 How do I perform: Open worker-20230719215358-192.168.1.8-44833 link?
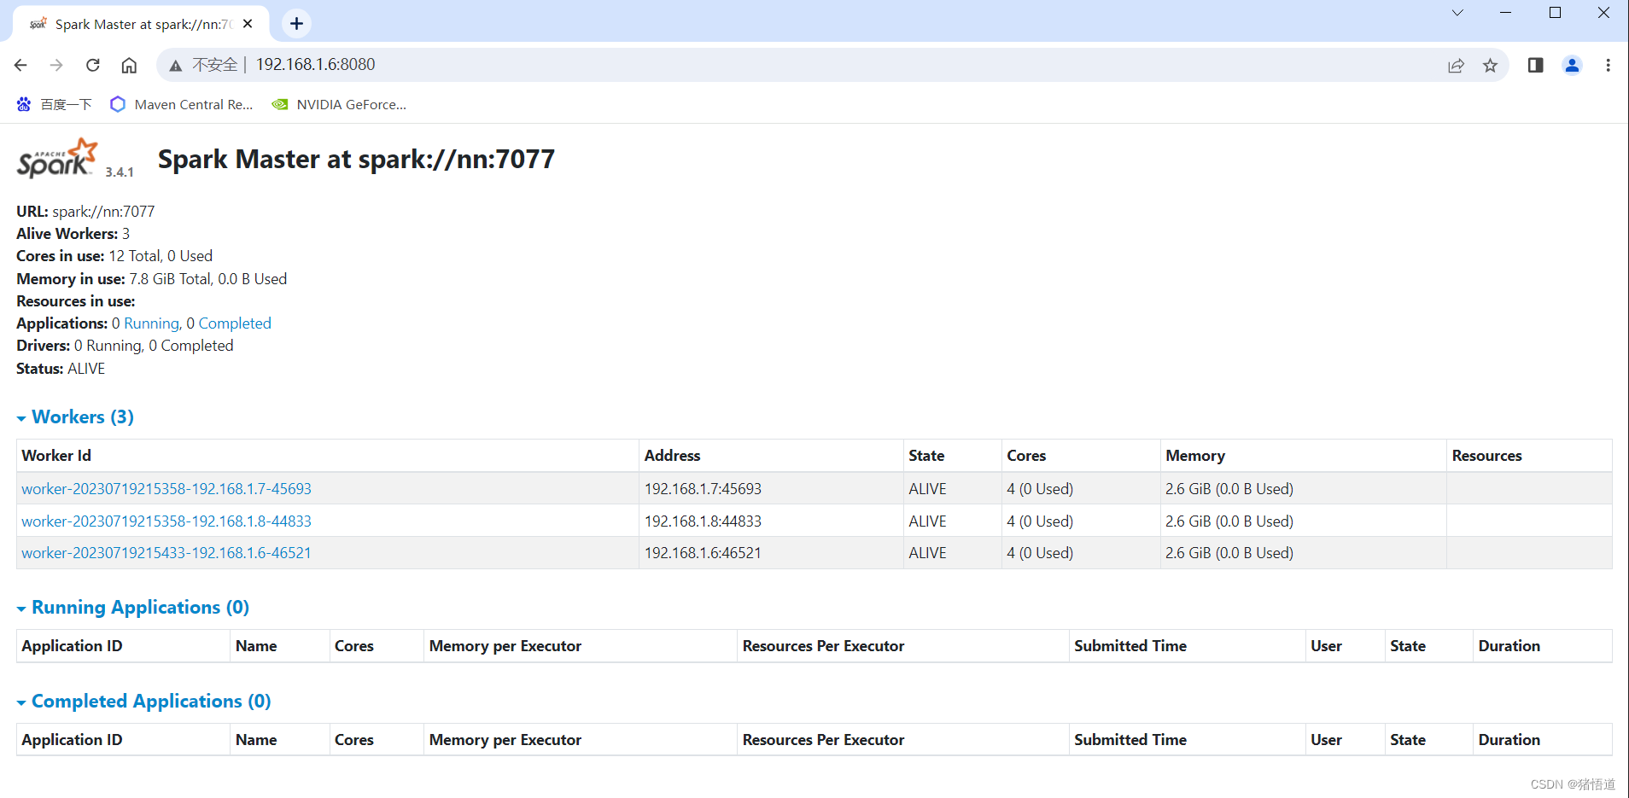click(x=166, y=521)
